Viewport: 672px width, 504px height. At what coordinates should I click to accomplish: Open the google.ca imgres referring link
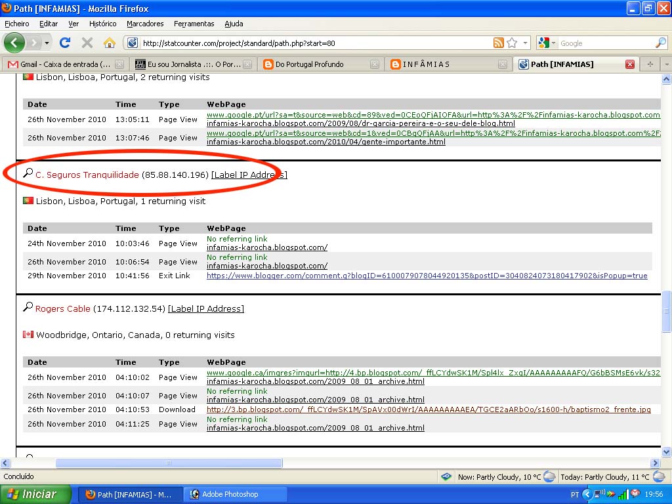tap(433, 373)
